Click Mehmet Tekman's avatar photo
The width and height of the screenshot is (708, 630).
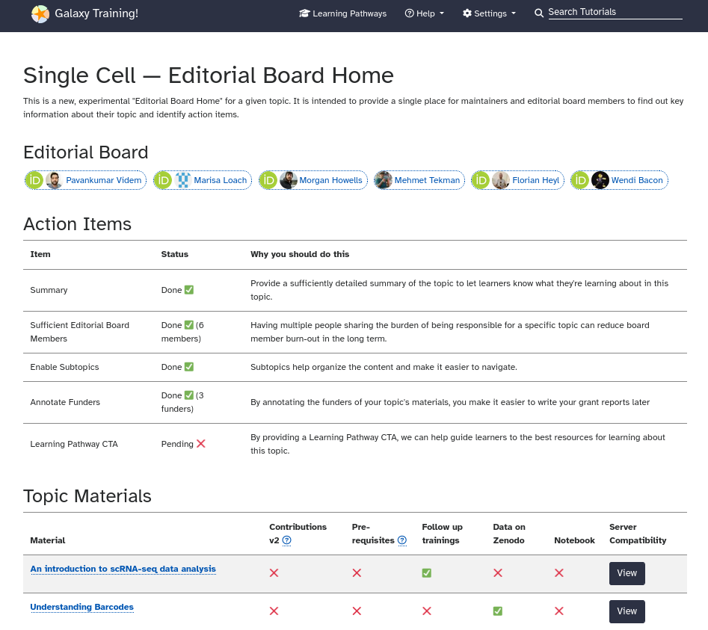(384, 181)
